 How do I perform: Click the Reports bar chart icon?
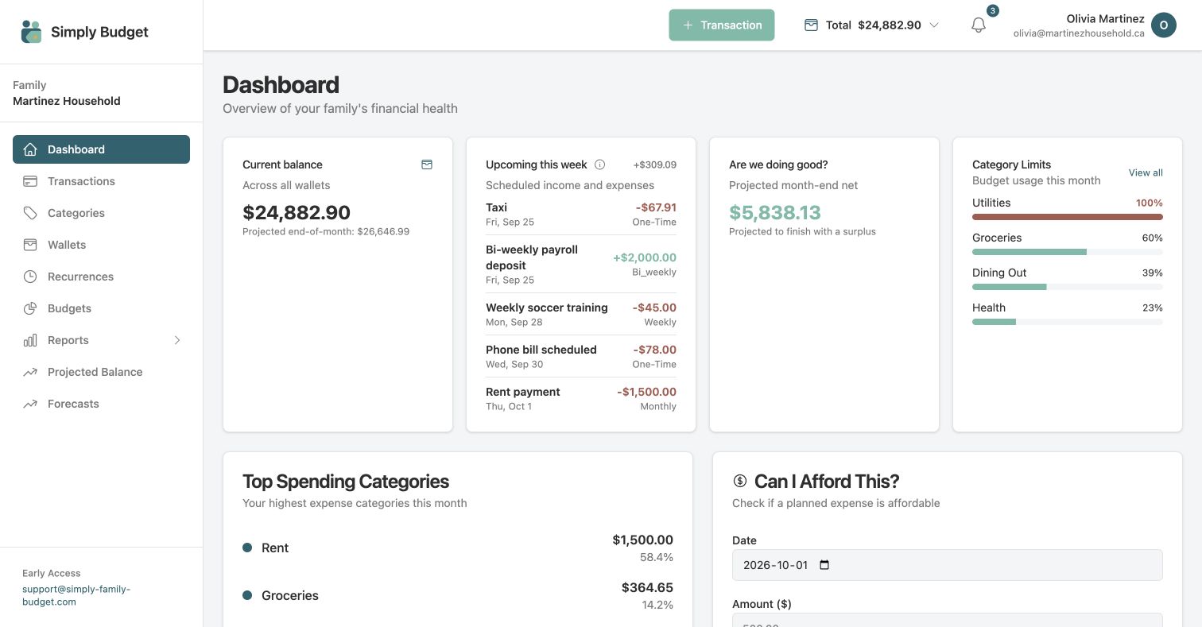(x=30, y=340)
